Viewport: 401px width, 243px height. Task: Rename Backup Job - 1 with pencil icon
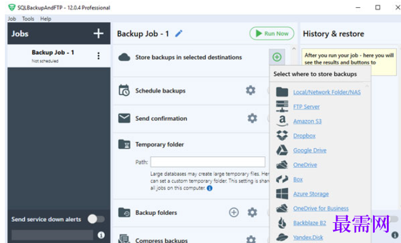coord(179,34)
